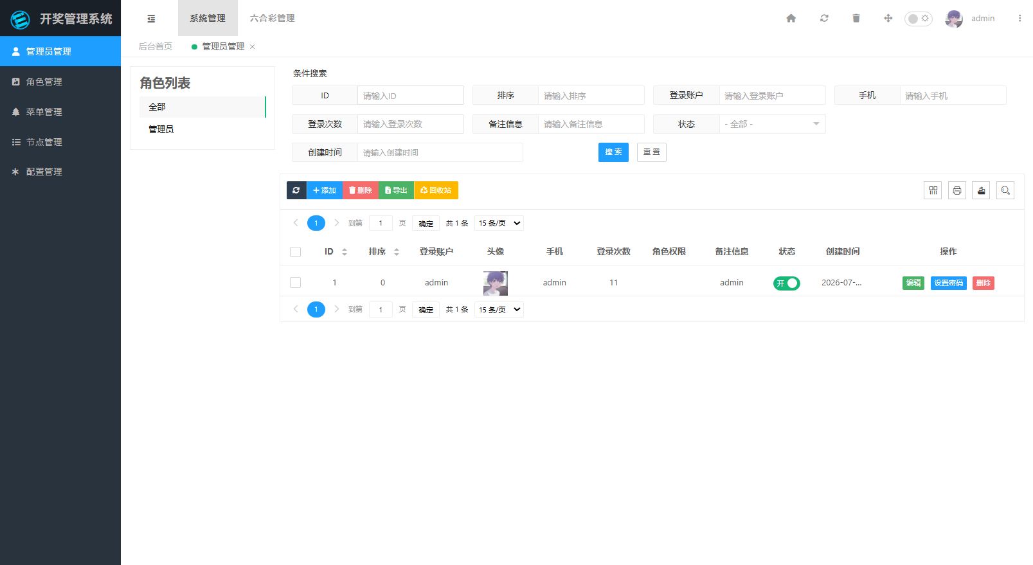Close the 管理员管理 page tab

[253, 46]
